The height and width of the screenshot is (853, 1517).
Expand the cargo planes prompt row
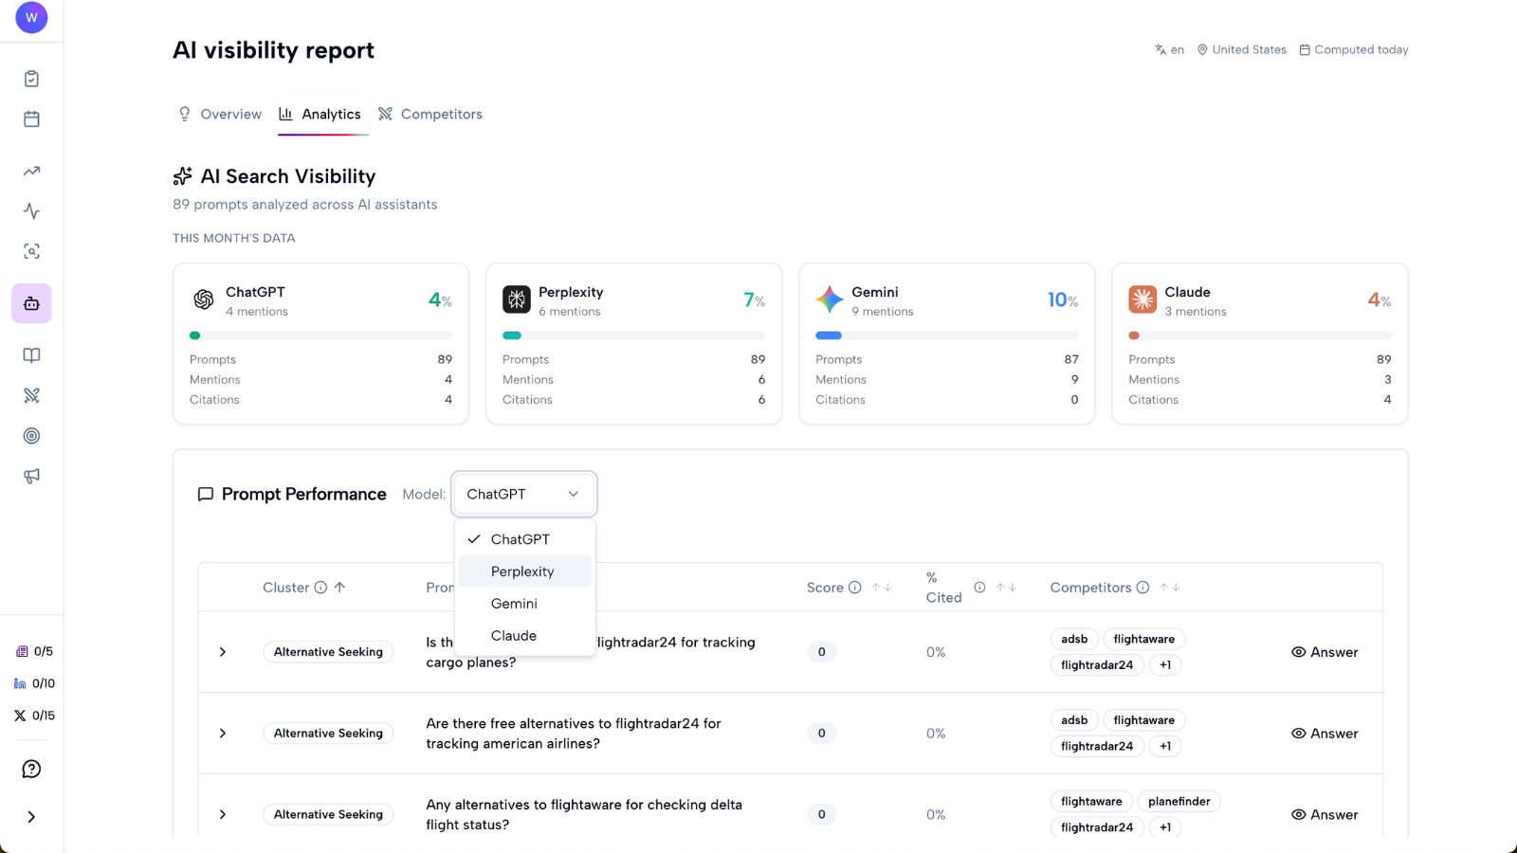point(223,652)
